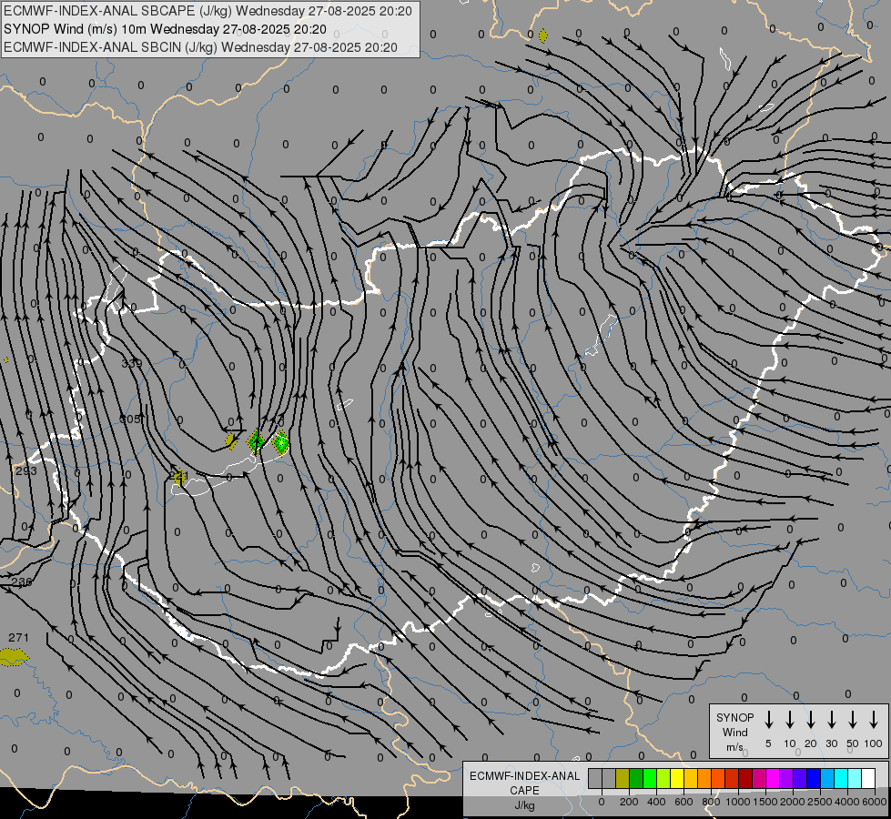Click the SYNOP Wind 10m title line

[165, 29]
